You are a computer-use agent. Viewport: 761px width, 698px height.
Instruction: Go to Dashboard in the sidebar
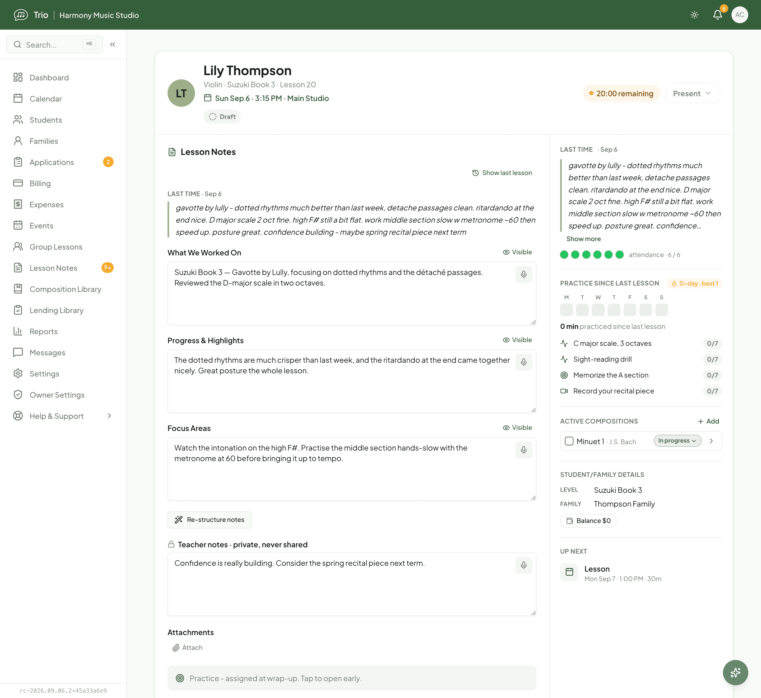pos(63,77)
